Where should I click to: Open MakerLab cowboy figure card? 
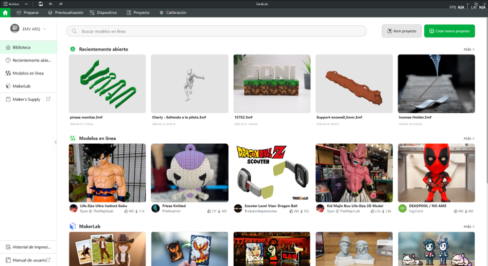tap(108, 249)
